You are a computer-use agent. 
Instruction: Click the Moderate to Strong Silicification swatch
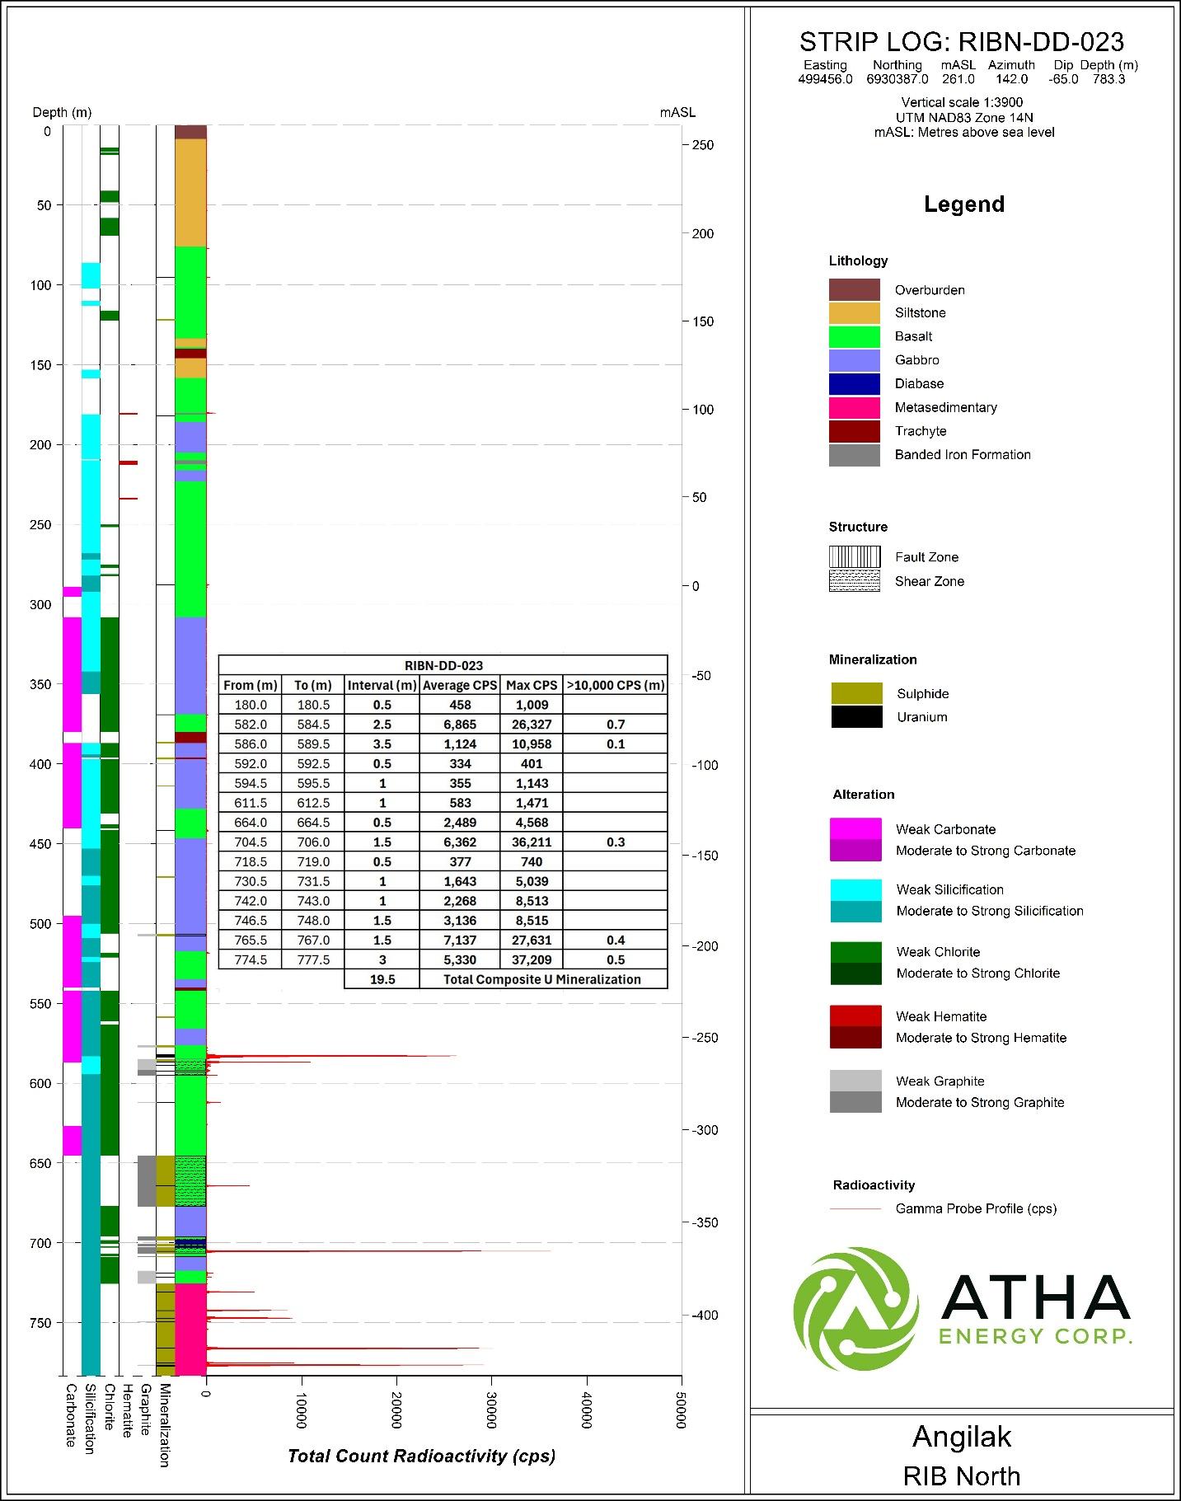click(855, 912)
